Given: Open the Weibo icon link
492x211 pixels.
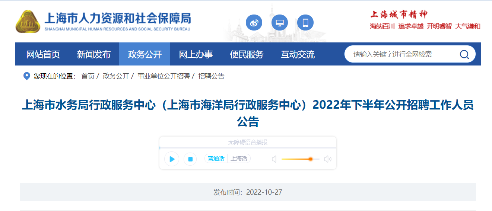Looking at the screenshot, I should coord(254,23).
